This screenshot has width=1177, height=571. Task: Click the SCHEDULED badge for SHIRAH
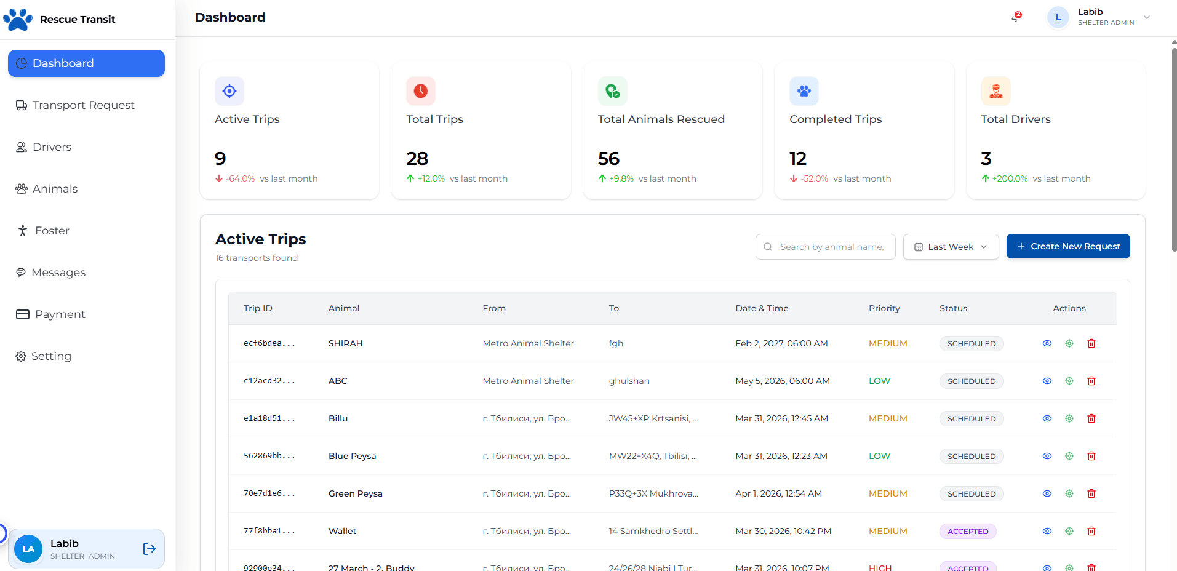tap(972, 343)
